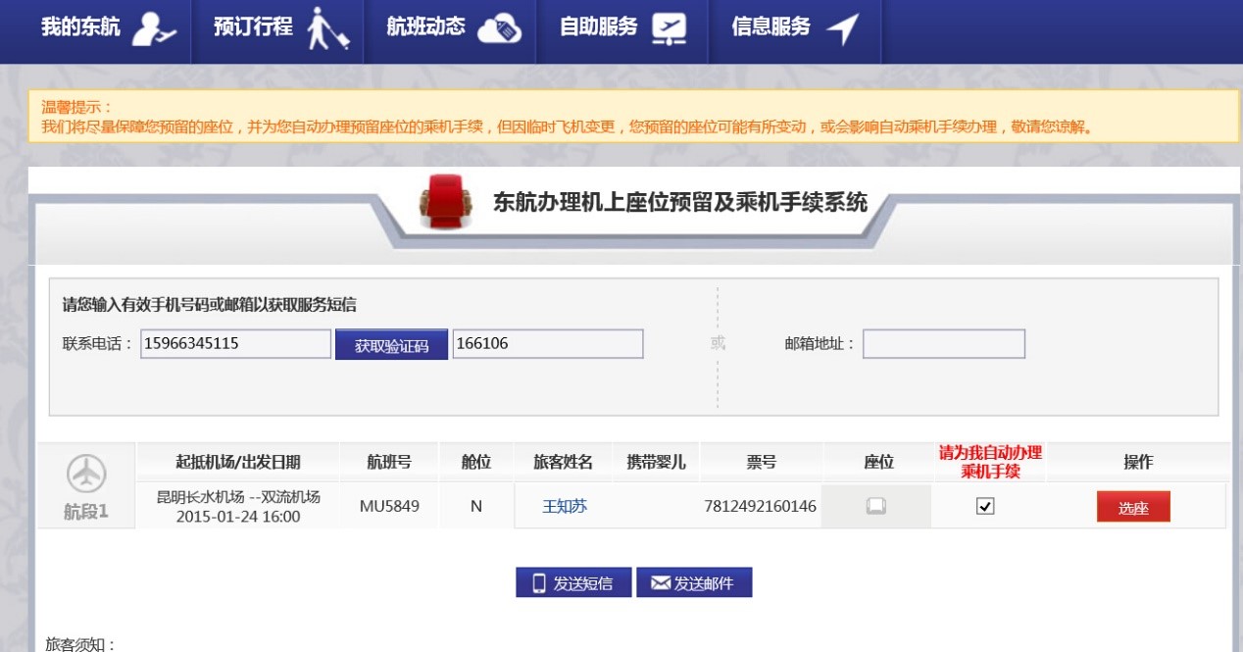The height and width of the screenshot is (652, 1243).
Task: Click the 东航办理机上座位预留及乘机手续系统 title
Action: click(x=680, y=203)
